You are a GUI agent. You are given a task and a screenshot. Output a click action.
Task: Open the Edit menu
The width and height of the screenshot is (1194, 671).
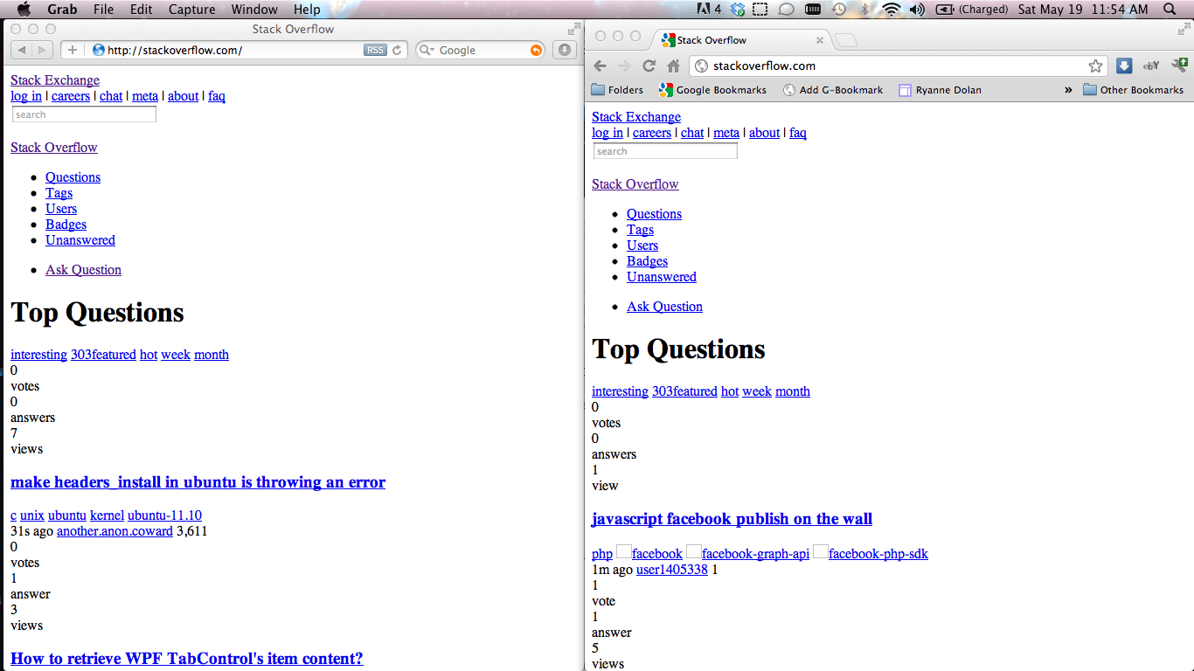pos(141,10)
